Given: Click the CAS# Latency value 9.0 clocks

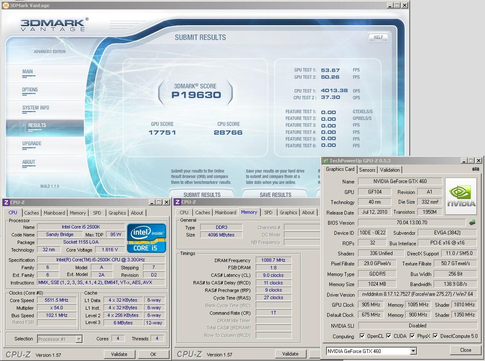Looking at the screenshot, I should 273,275.
